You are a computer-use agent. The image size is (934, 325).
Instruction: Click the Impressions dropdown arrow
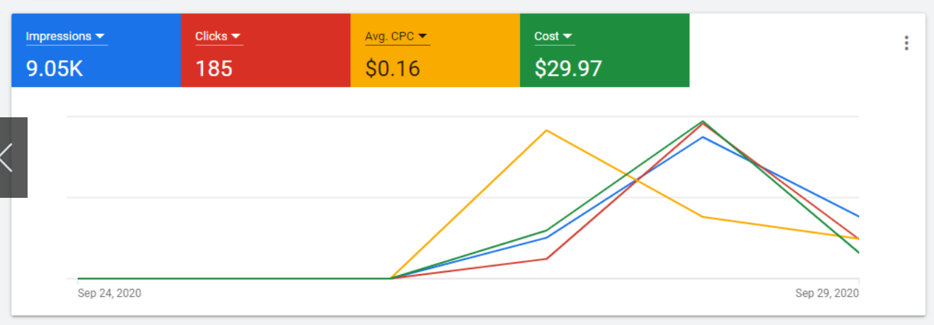[100, 36]
